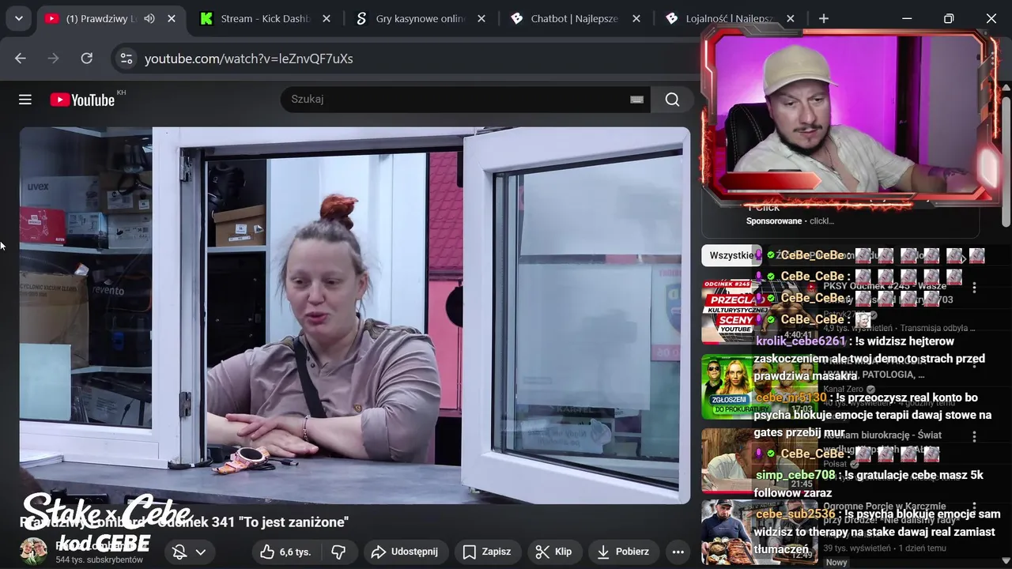Open a new browser tab
This screenshot has height=569, width=1012.
[824, 18]
